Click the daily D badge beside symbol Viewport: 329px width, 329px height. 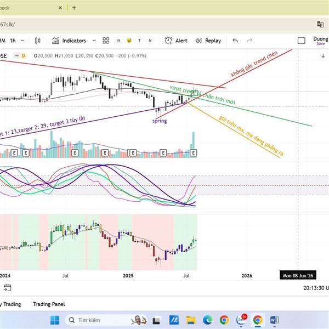click(x=24, y=55)
